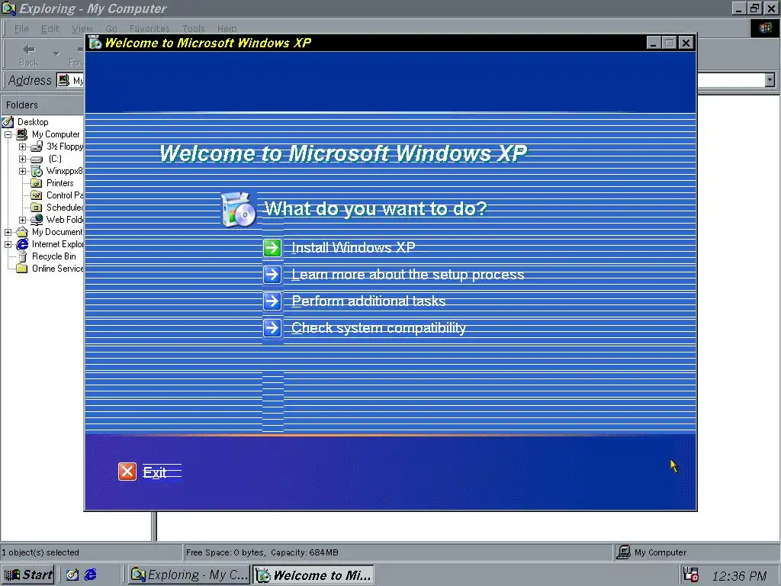This screenshot has width=781, height=586.
Task: Open the Address bar dropdown arrow
Action: click(x=770, y=79)
